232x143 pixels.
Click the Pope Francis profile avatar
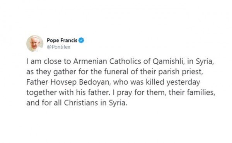35,44
